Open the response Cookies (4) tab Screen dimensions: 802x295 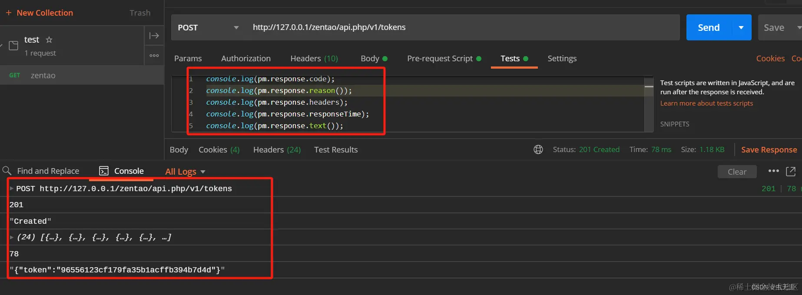point(219,149)
